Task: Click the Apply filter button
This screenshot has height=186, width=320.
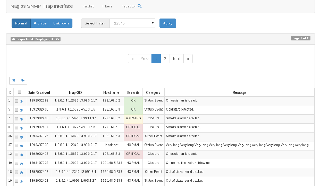Action: (167, 23)
